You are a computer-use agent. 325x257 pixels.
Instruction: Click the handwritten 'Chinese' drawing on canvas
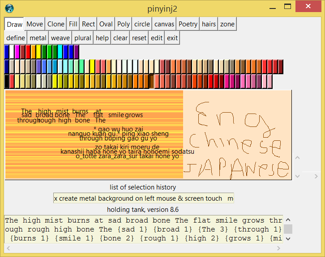(235, 144)
